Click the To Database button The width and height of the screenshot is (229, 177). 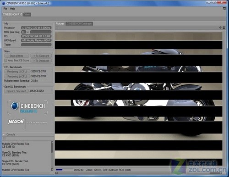click(x=41, y=61)
